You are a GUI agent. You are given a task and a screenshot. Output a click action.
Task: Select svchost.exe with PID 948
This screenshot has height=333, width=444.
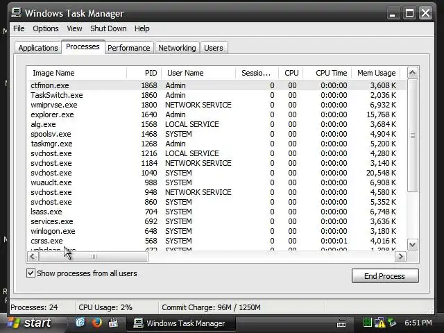217,192
